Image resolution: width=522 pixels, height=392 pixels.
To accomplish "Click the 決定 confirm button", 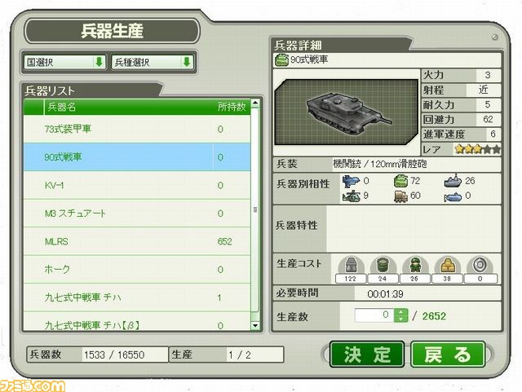I will point(367,355).
